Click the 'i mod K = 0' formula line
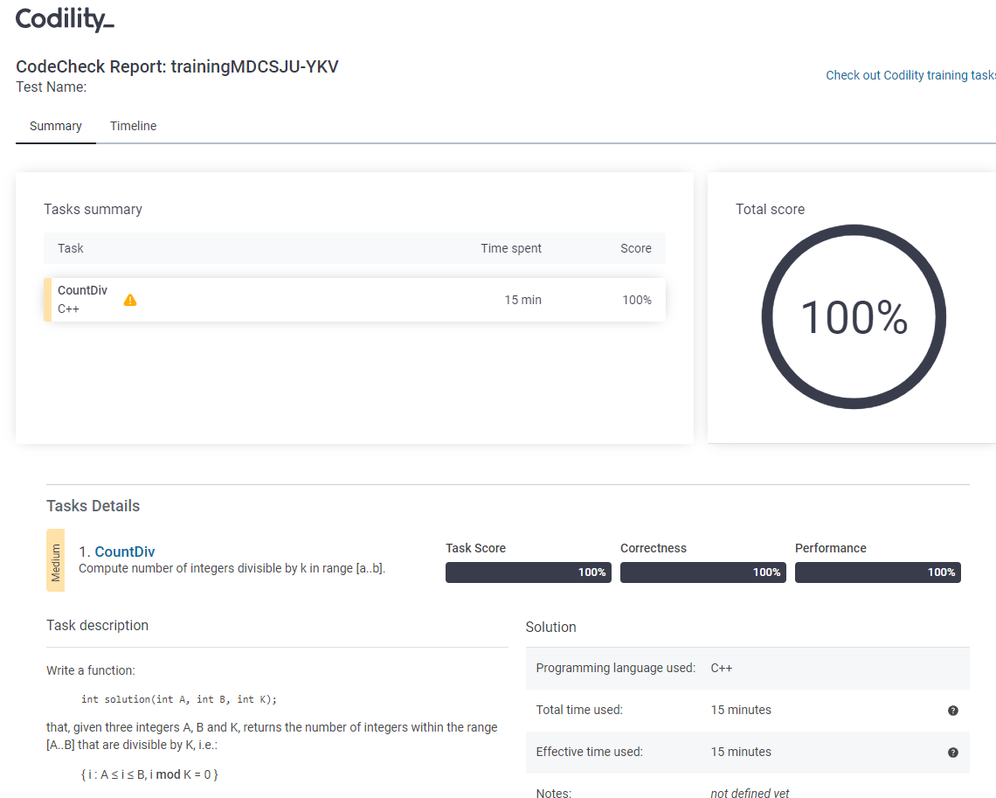996x798 pixels. pyautogui.click(x=149, y=774)
